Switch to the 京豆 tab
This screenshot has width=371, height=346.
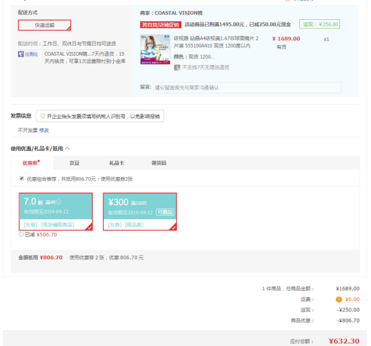(x=74, y=163)
